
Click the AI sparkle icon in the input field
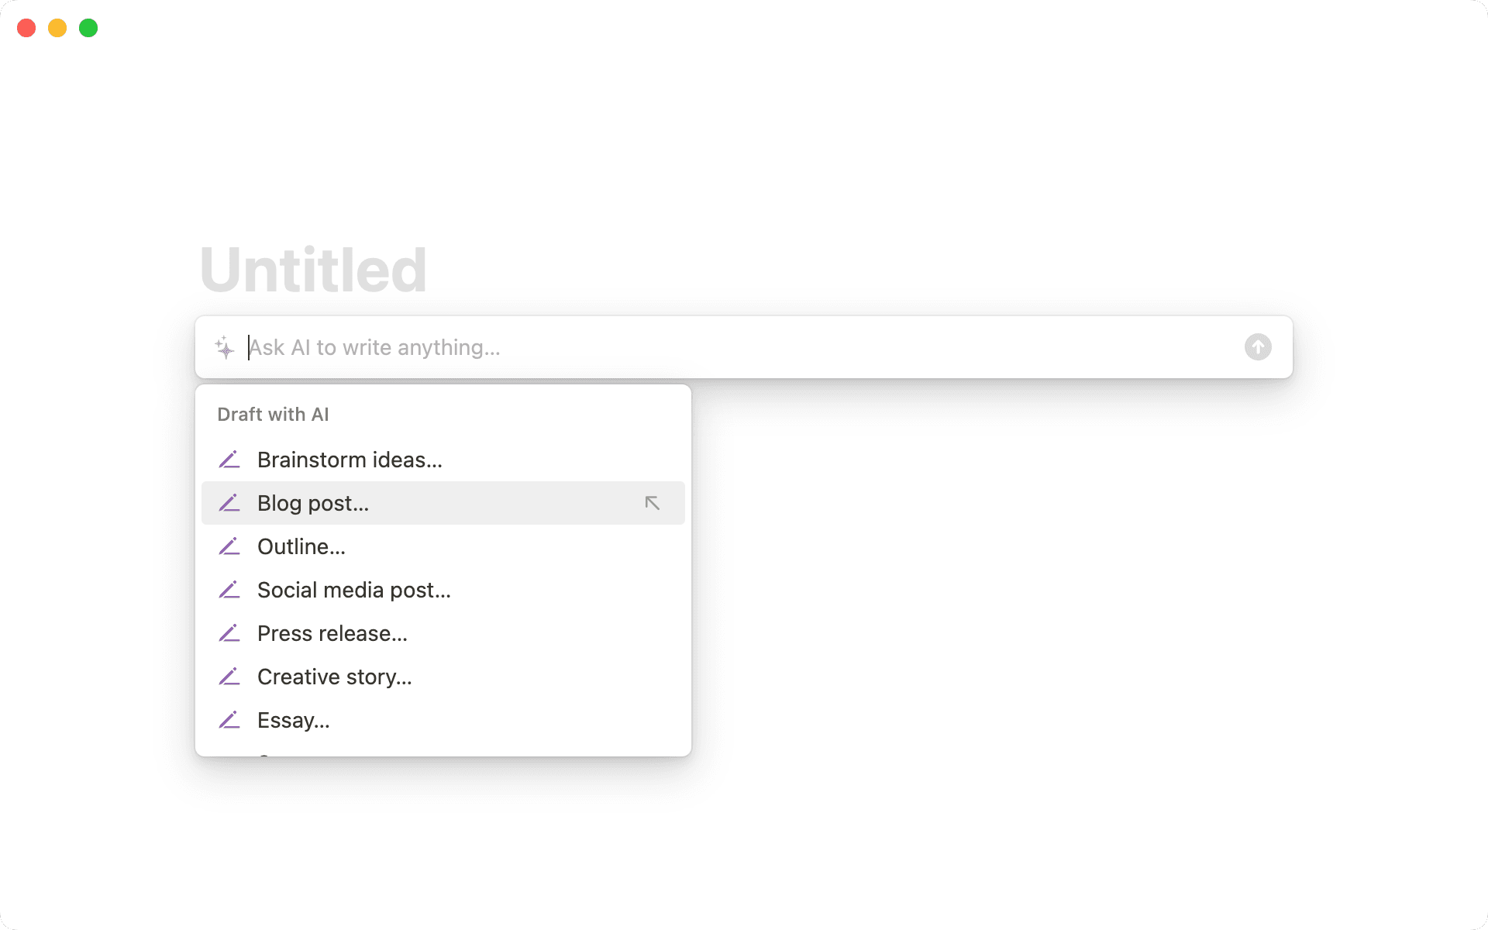click(x=224, y=348)
